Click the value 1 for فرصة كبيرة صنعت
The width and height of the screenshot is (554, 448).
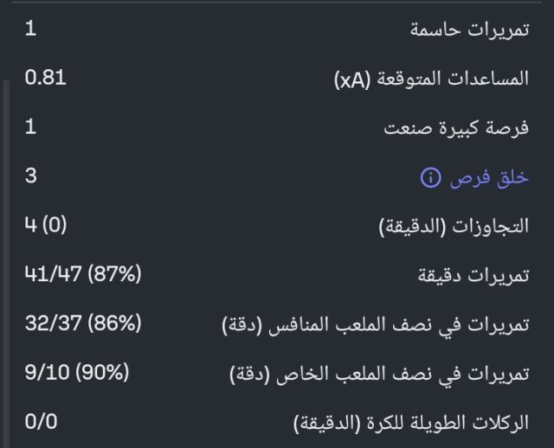(x=31, y=127)
